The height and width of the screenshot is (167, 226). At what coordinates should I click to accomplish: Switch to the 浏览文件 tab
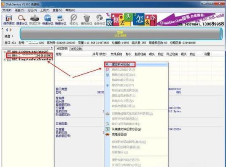tap(76, 49)
